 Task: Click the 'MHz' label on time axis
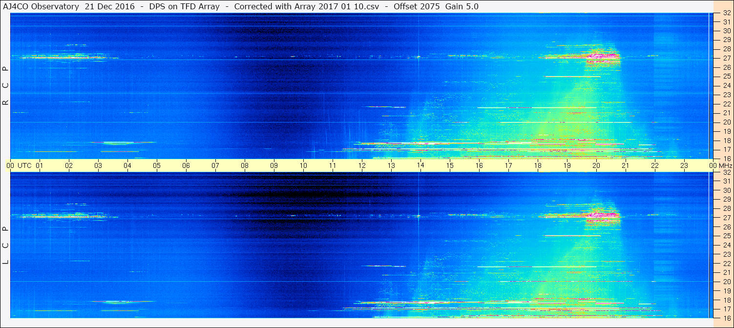click(x=725, y=165)
